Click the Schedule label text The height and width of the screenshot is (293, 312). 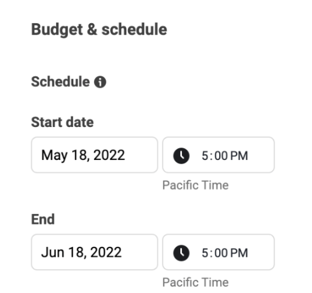point(60,82)
